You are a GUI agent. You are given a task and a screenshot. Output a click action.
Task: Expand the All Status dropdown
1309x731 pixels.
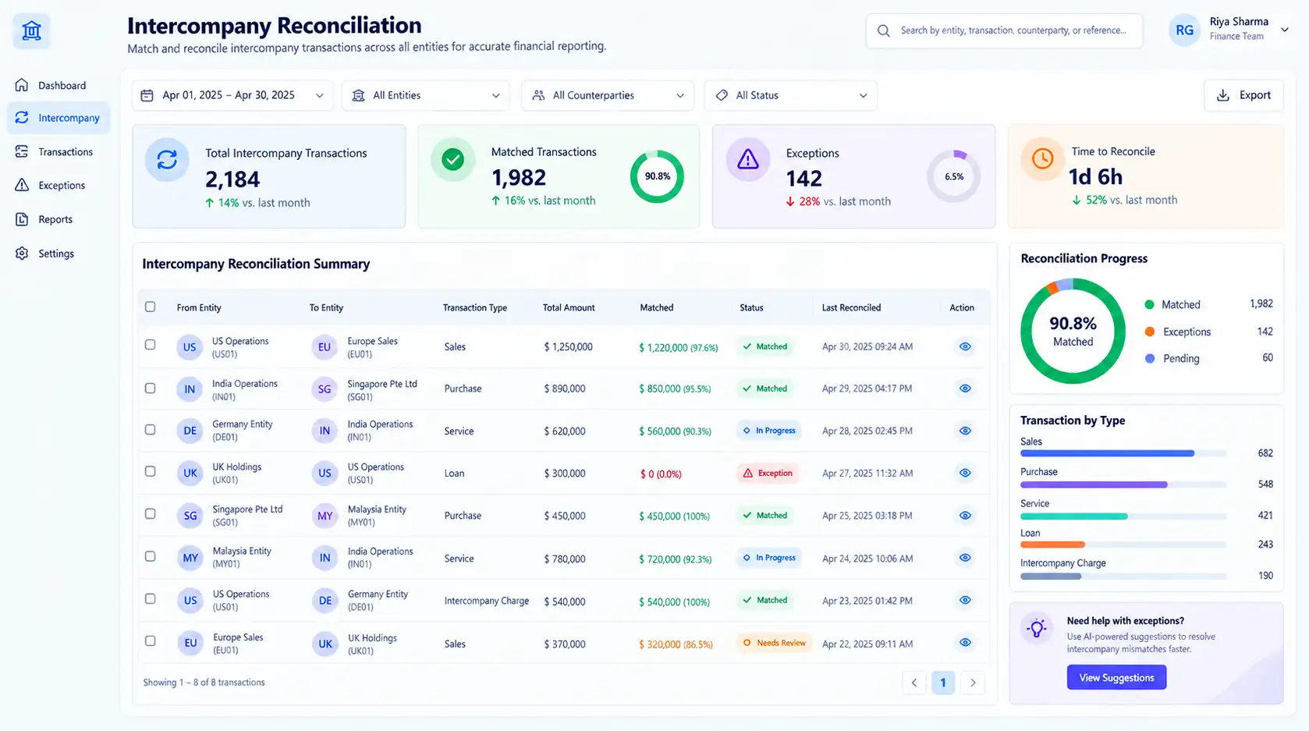pos(790,95)
